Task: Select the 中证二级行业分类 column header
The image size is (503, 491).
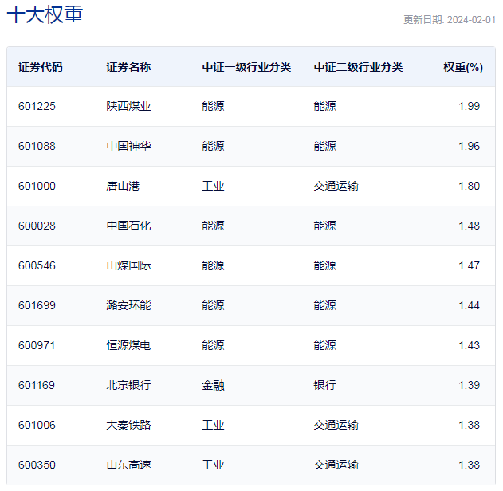Action: (x=358, y=67)
